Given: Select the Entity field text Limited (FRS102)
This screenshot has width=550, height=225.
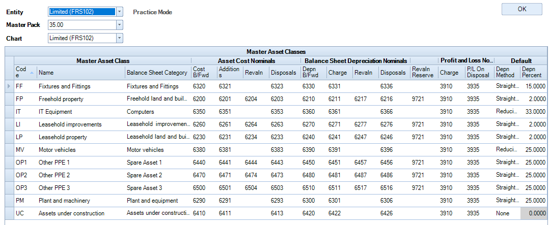Looking at the screenshot, I should (x=81, y=12).
